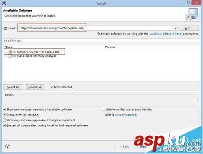This screenshot has height=154, width=203.
Task: Click the Select All button
Action: [13, 87]
